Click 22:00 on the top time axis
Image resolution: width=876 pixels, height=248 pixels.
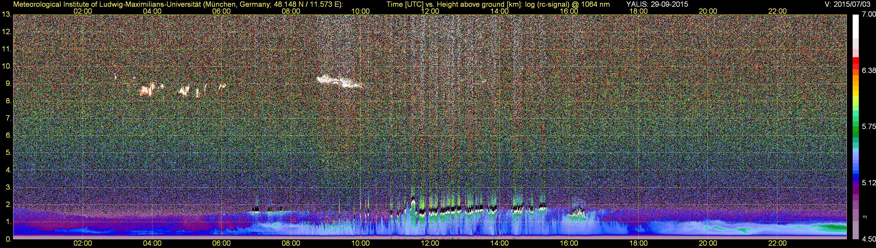click(x=777, y=11)
